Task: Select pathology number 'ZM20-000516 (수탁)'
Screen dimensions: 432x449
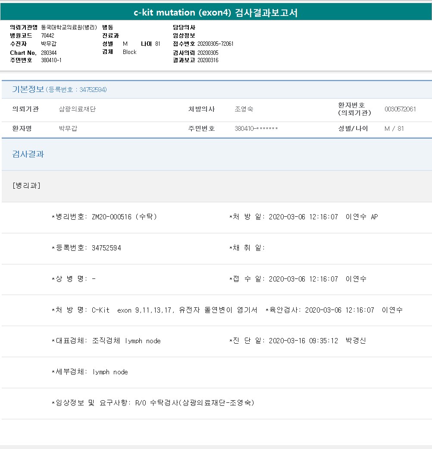Action: pyautogui.click(x=124, y=217)
